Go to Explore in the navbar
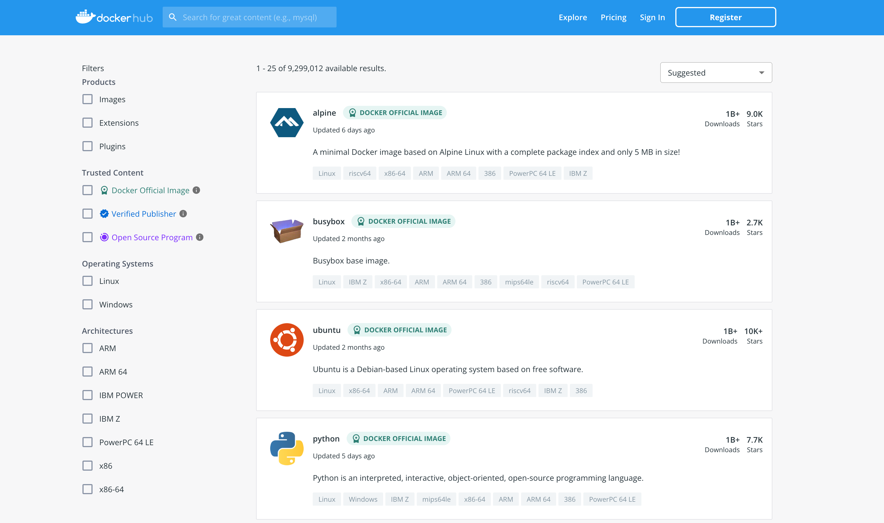 [x=573, y=17]
